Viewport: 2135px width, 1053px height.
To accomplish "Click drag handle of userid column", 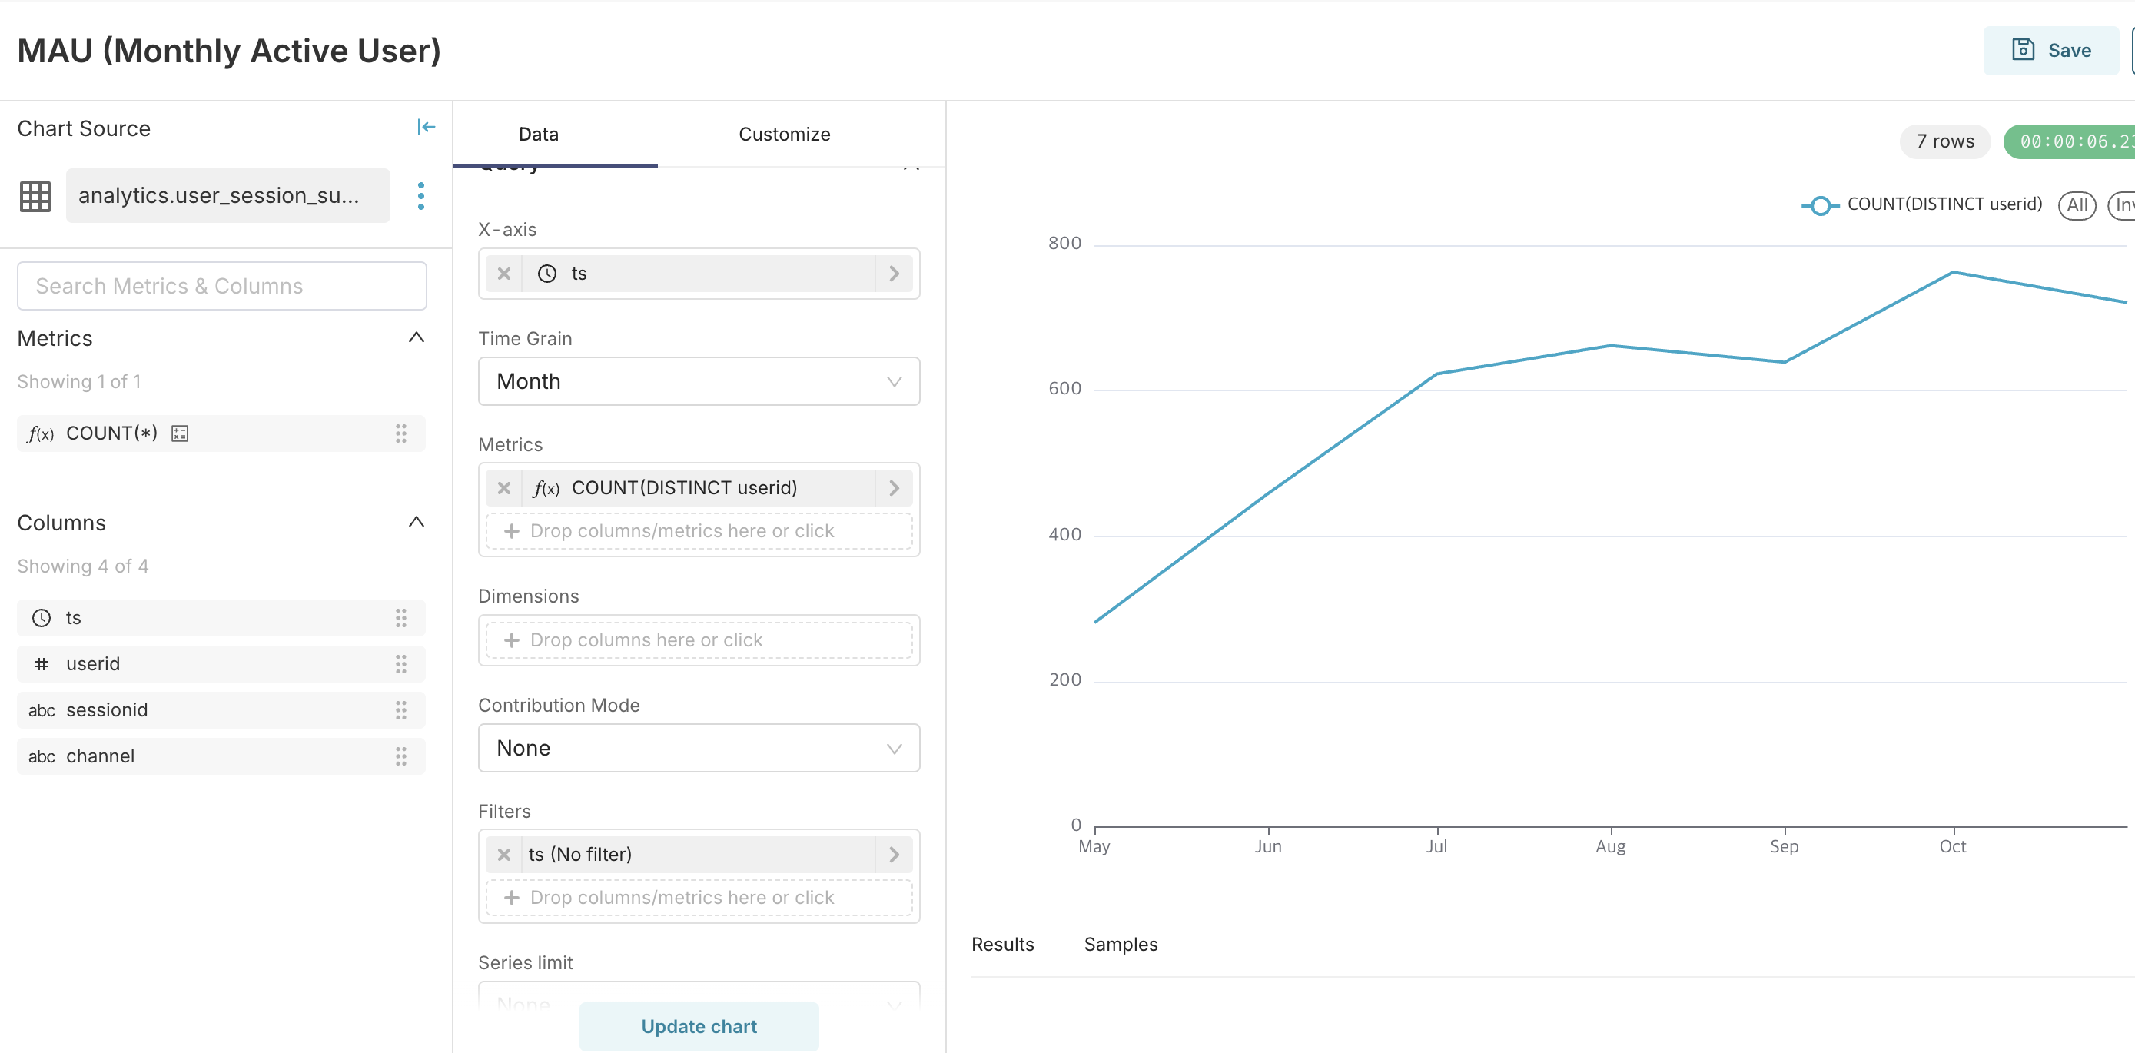I will 400,663.
